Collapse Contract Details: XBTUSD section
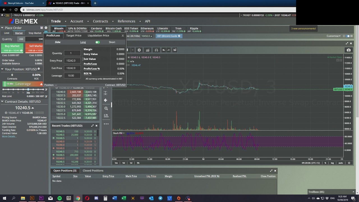Screen dimensions: 359x202 pos(2,102)
